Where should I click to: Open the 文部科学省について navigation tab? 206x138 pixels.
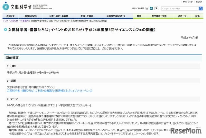(x=116, y=16)
